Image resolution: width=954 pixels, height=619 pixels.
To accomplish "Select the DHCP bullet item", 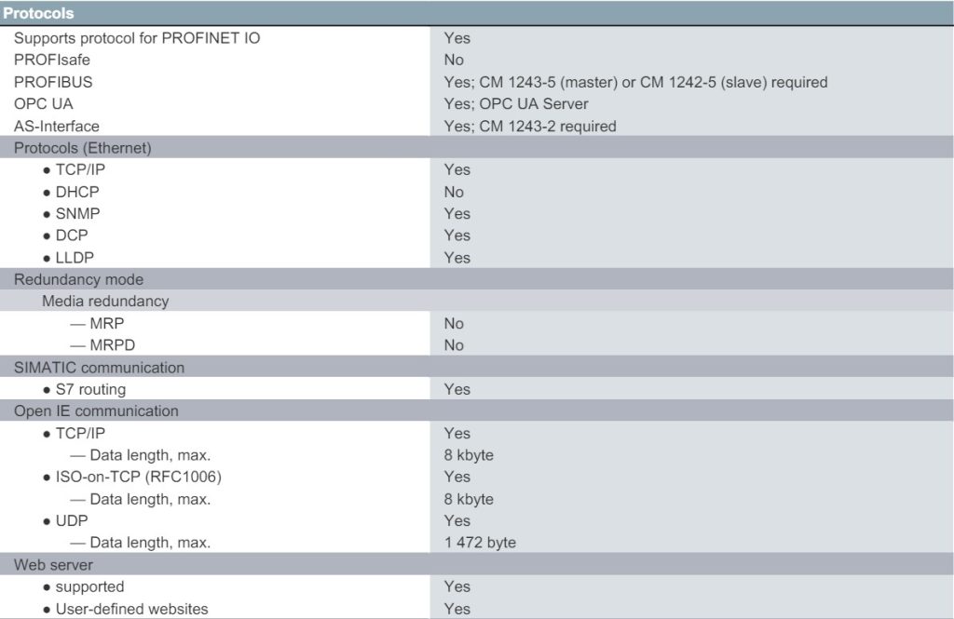I will pos(71,192).
